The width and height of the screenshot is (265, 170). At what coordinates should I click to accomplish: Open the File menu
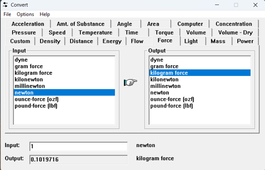[7, 14]
